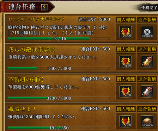Open the 我らの敵は重騎兵 mission title
This screenshot has height=131, width=158.
tap(31, 50)
